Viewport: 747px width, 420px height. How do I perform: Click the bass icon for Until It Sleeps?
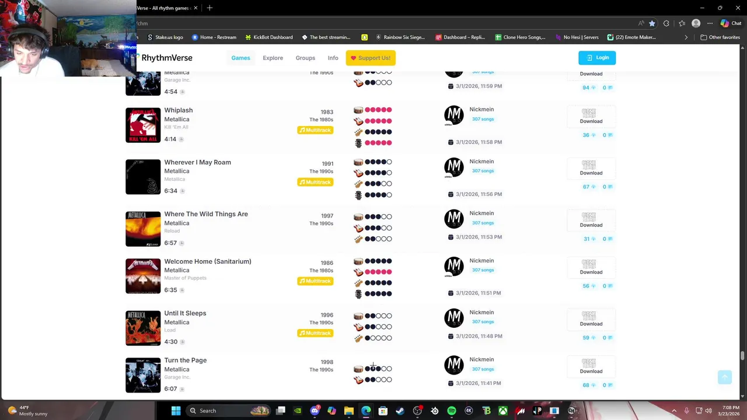click(x=358, y=338)
